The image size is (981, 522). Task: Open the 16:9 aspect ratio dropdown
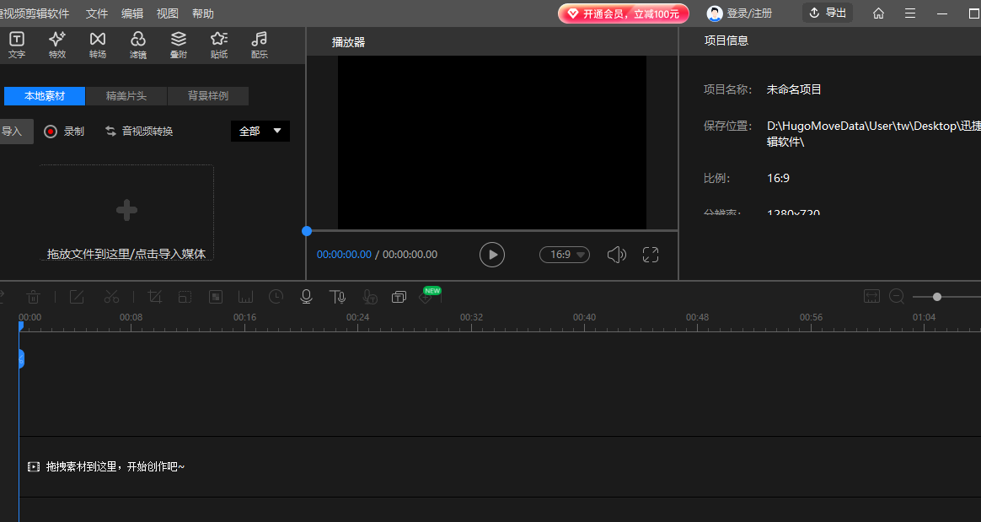565,255
